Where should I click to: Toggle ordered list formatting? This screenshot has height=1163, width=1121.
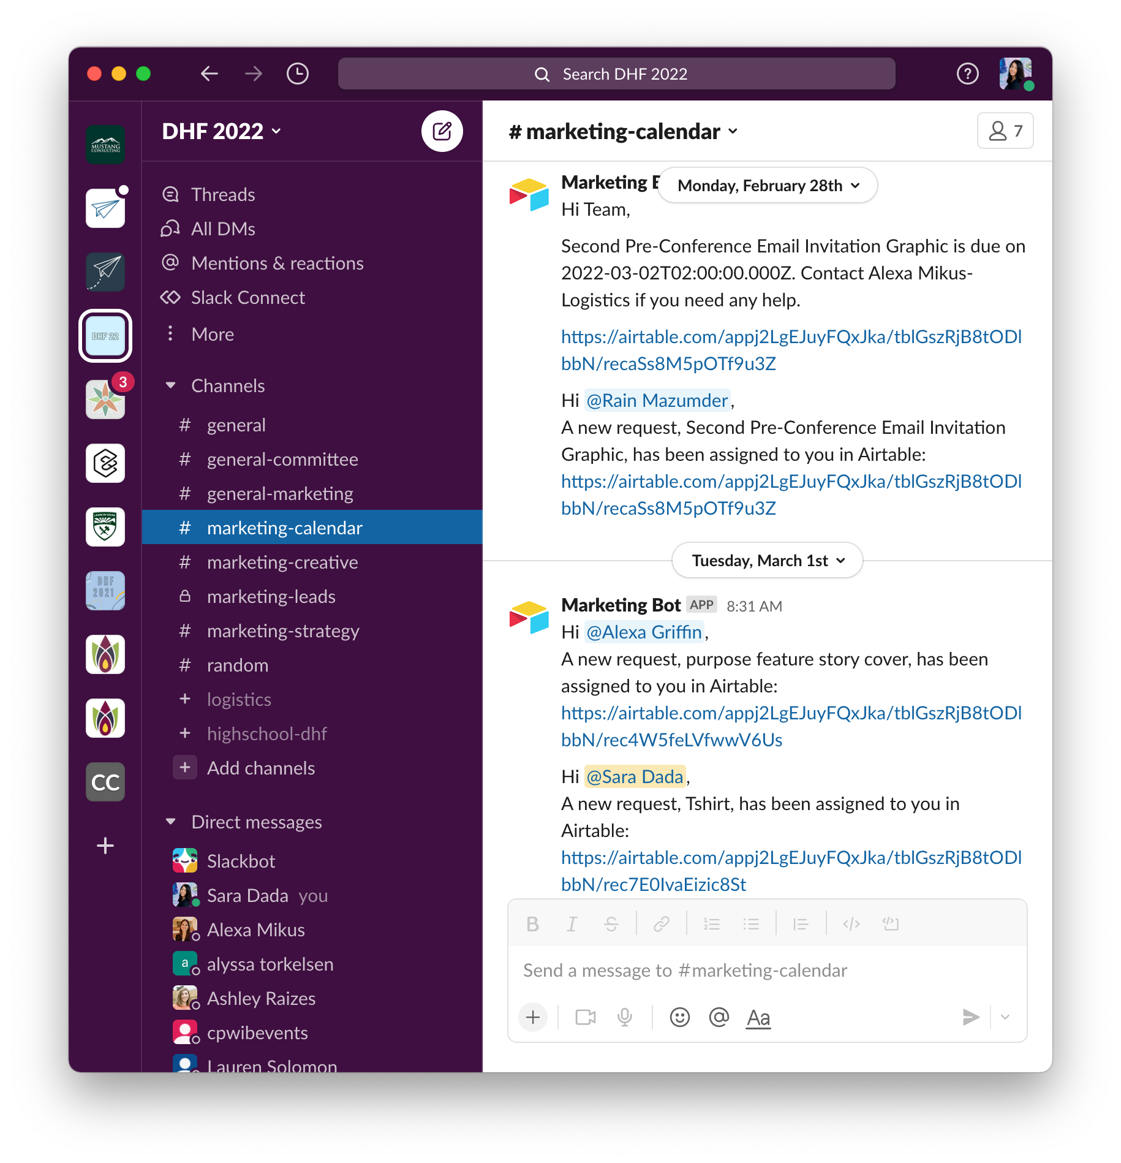click(x=712, y=924)
